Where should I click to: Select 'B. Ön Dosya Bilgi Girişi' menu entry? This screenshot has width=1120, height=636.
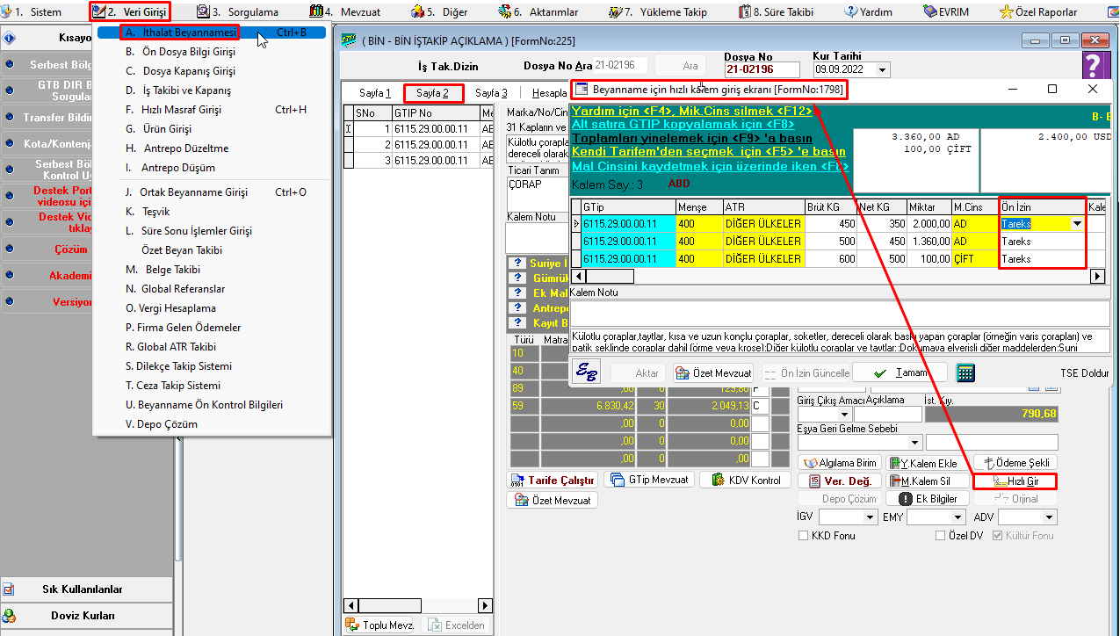pos(211,52)
